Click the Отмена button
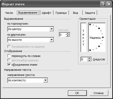113x99 pixels. click(x=98, y=93)
